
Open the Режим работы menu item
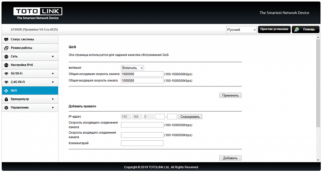30,48
